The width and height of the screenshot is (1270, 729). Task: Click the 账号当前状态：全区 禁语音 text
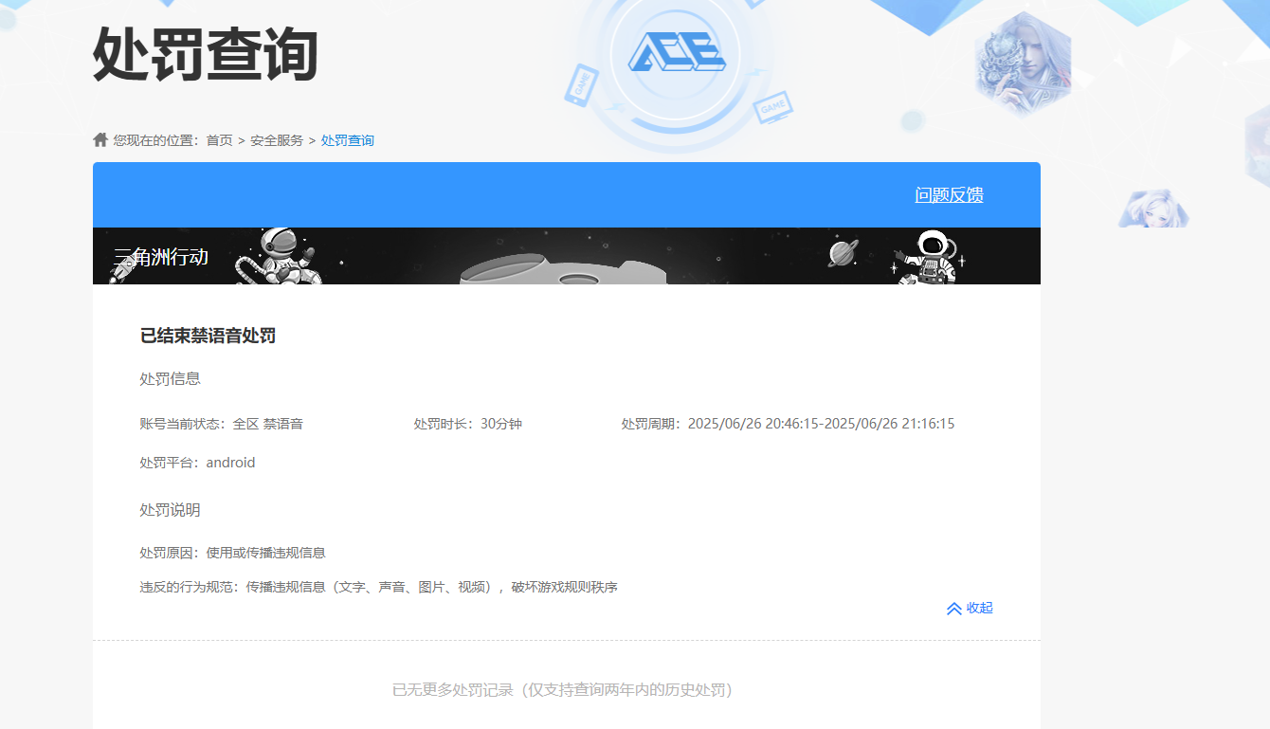[x=221, y=424]
